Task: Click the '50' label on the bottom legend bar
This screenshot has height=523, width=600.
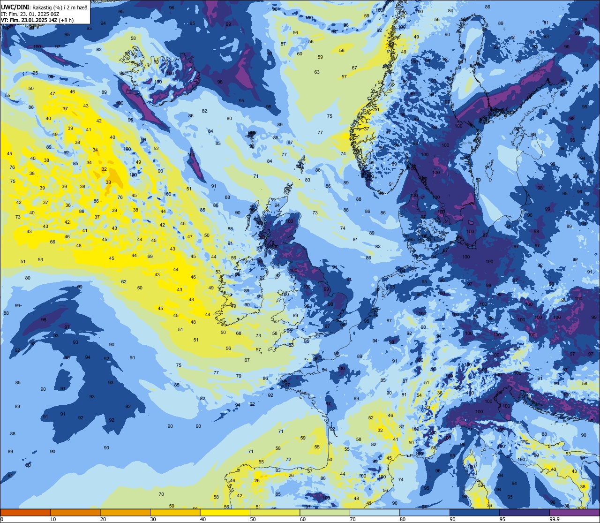Action: pos(253,519)
